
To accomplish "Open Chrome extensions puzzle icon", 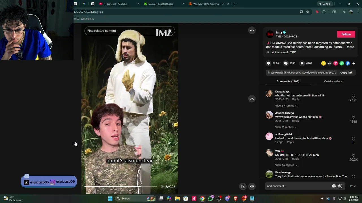I will pos(324,12).
